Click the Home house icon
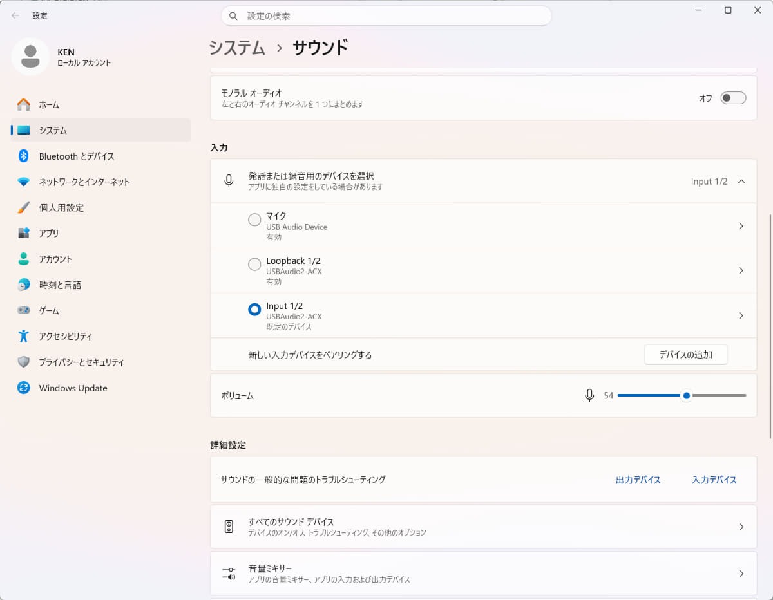 point(24,104)
